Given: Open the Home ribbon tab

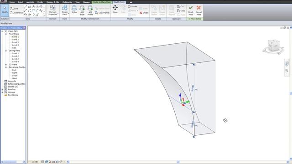Looking at the screenshot, I should tap(12, 2).
